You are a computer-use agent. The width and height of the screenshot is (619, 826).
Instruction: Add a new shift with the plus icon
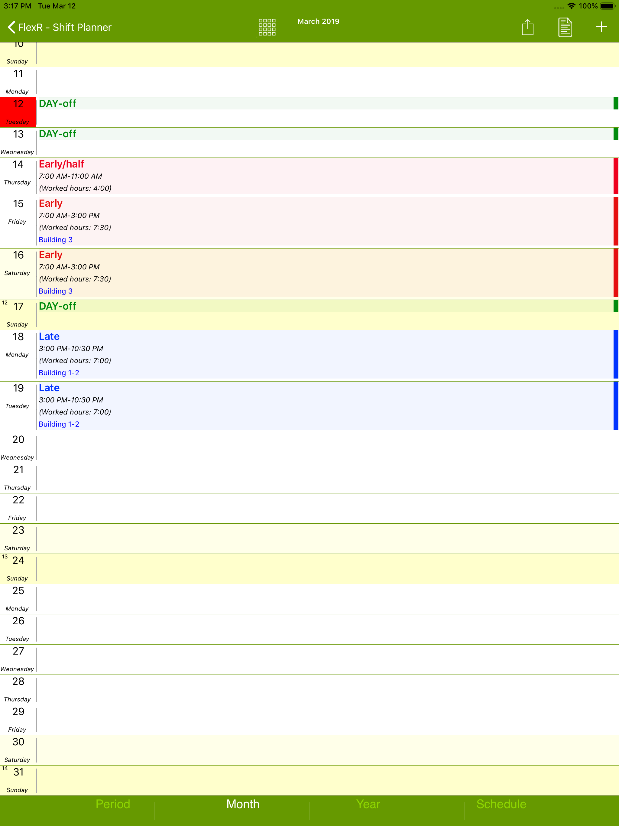[602, 27]
